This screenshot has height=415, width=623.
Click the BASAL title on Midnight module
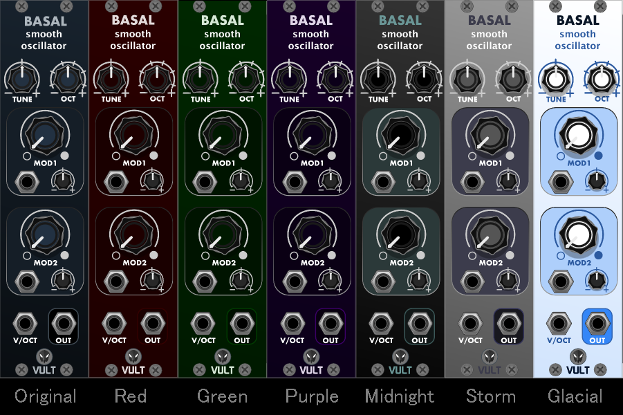click(x=400, y=20)
